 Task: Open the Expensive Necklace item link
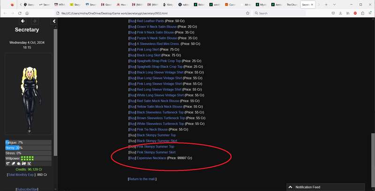[x=151, y=158]
